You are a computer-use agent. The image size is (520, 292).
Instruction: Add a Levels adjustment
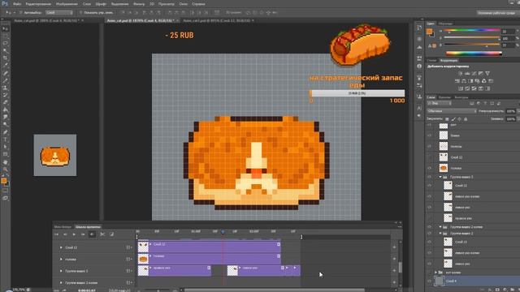pyautogui.click(x=467, y=73)
